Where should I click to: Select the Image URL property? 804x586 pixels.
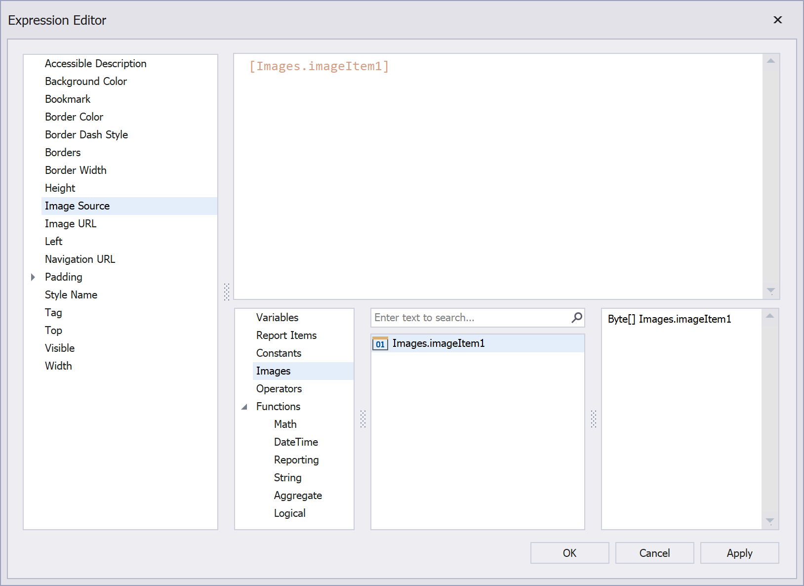[71, 224]
